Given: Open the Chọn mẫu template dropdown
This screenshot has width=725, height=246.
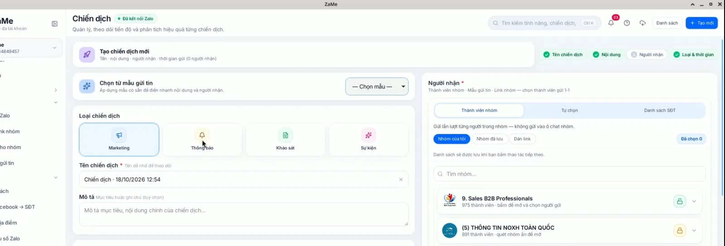Looking at the screenshot, I should coord(377,87).
